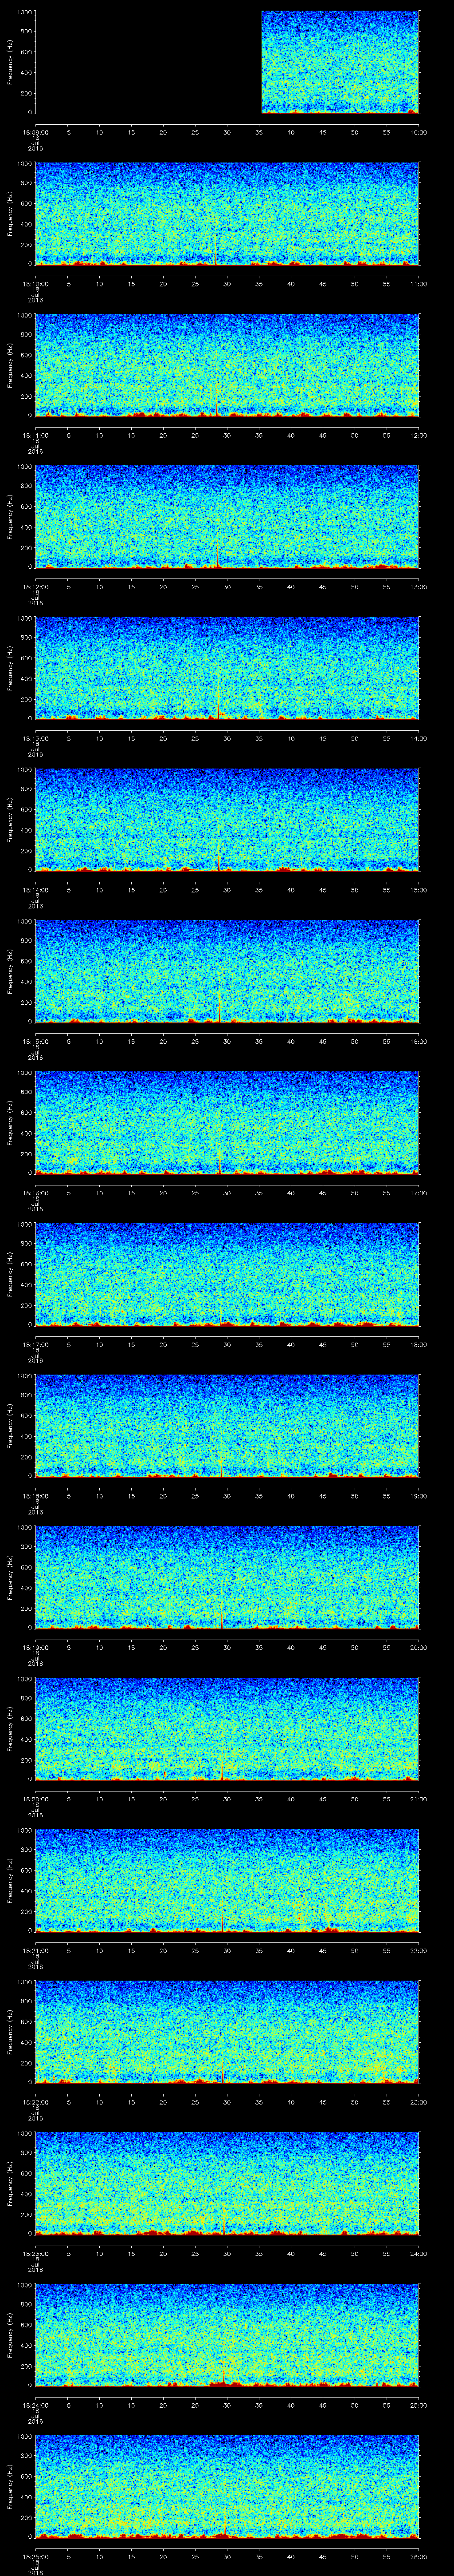Select the spectrogram panel for minute 18:13:00
Screen dimensions: 454x2576
point(227,668)
